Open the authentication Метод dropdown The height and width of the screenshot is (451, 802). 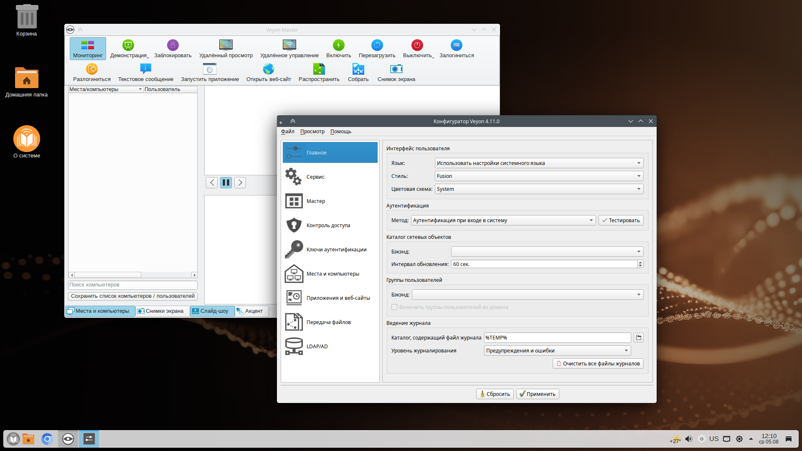pyautogui.click(x=503, y=220)
